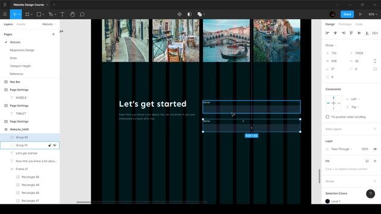Click the Use as mask icon

[x=189, y=14]
